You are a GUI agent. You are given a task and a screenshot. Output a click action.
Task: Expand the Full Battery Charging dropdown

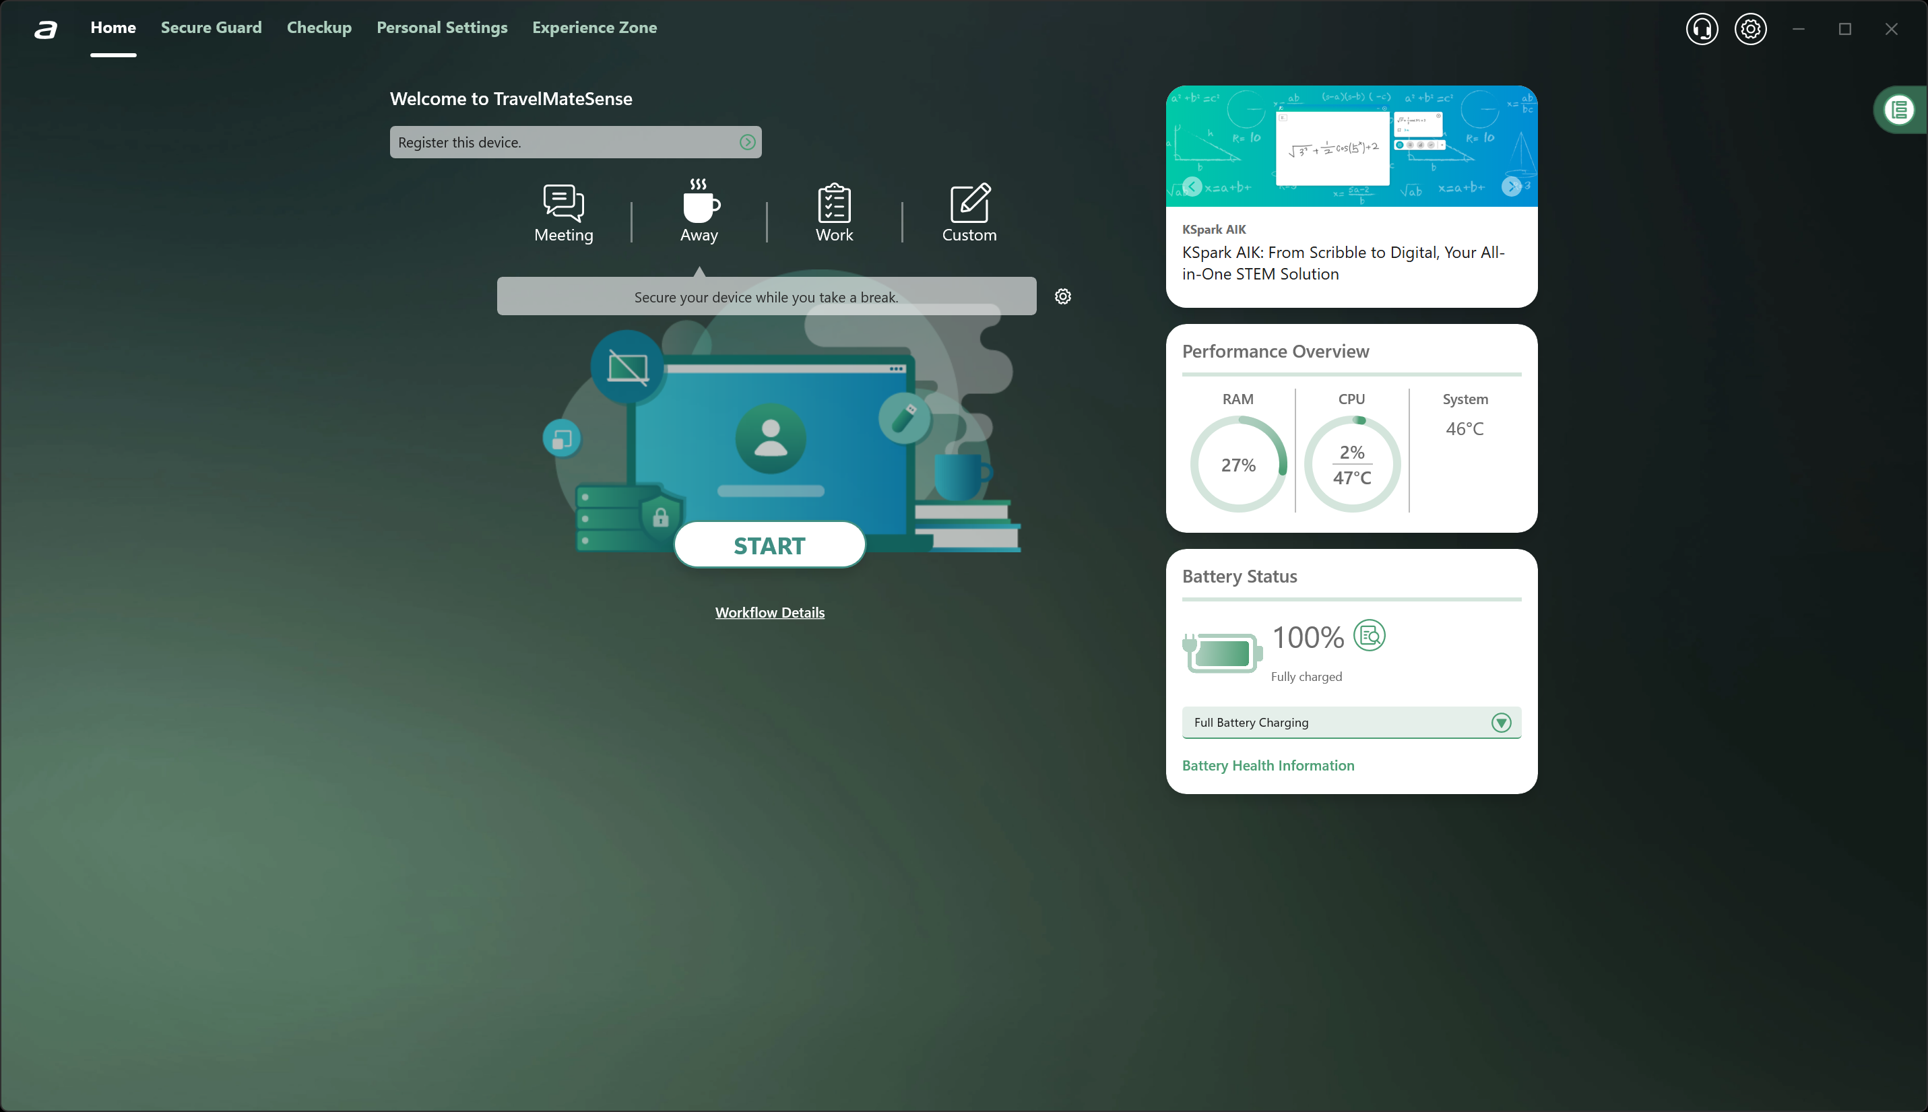click(x=1500, y=723)
